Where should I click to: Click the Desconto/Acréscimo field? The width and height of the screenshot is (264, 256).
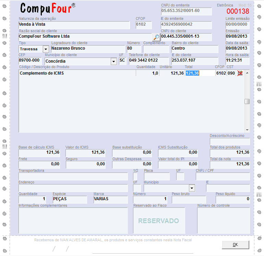[x=230, y=141]
